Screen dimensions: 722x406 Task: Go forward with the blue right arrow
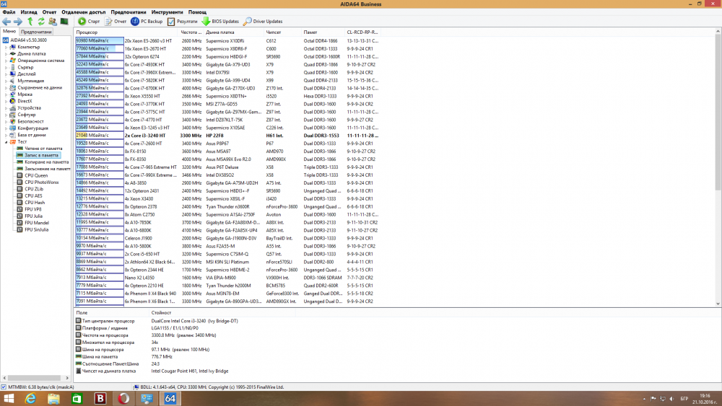(x=18, y=21)
